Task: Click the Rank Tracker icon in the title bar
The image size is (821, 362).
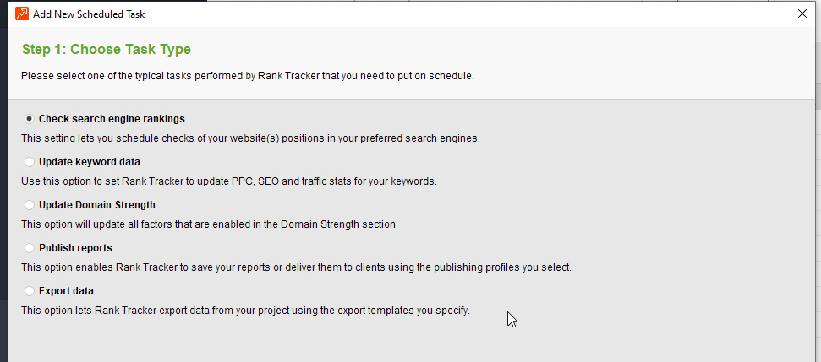Action: coord(22,14)
